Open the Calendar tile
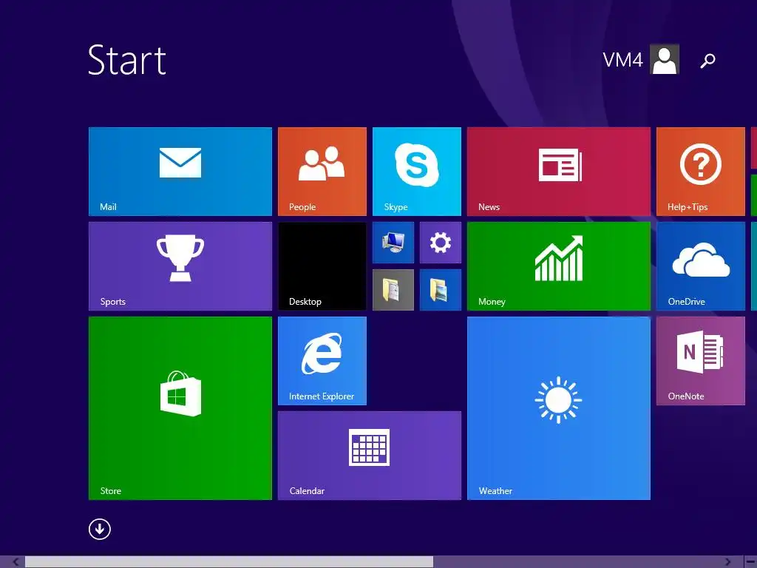Image resolution: width=757 pixels, height=568 pixels. tap(370, 456)
